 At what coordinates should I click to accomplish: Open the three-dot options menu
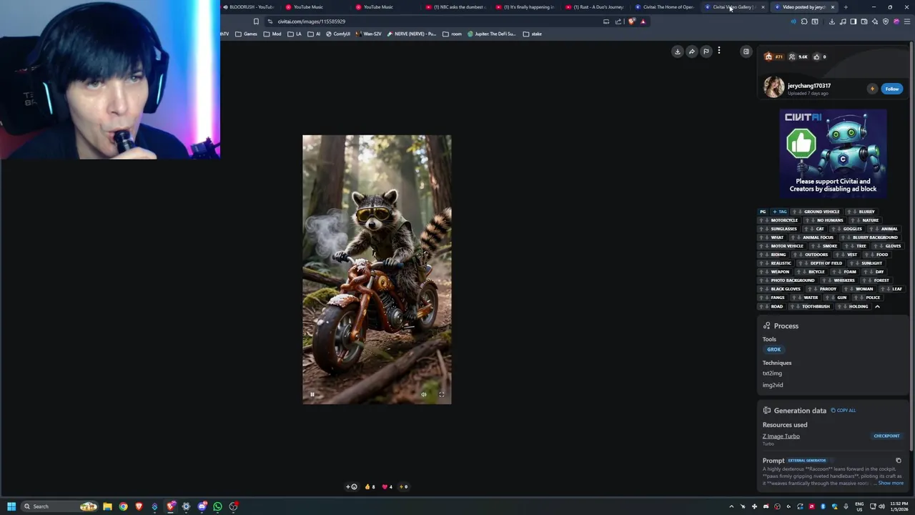pos(719,51)
